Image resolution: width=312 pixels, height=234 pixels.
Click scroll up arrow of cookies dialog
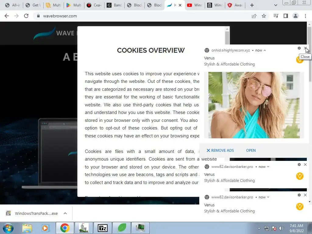[x=227, y=29]
